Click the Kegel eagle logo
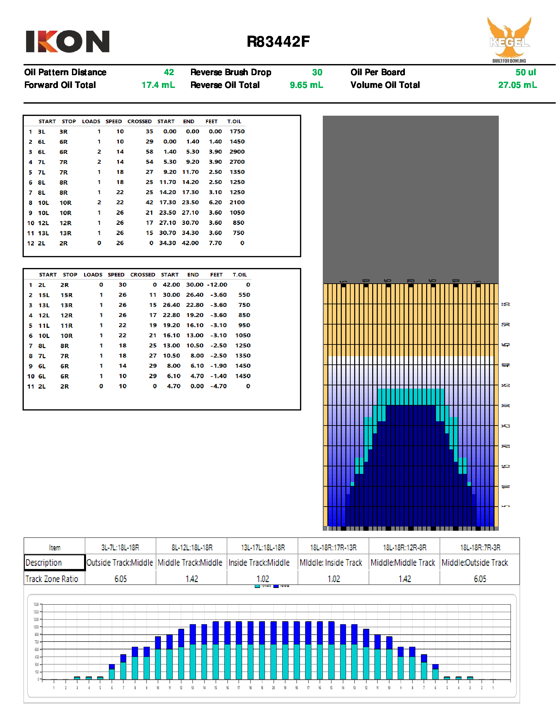 pyautogui.click(x=509, y=39)
